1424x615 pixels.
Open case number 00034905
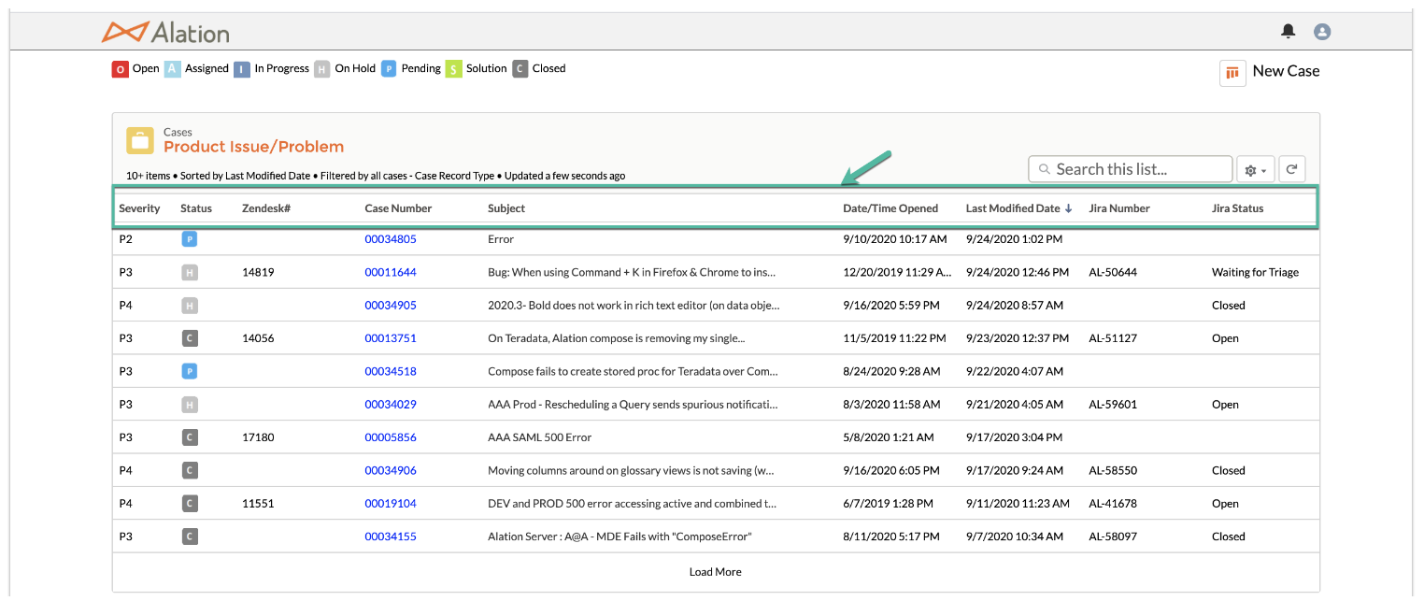[x=391, y=306]
